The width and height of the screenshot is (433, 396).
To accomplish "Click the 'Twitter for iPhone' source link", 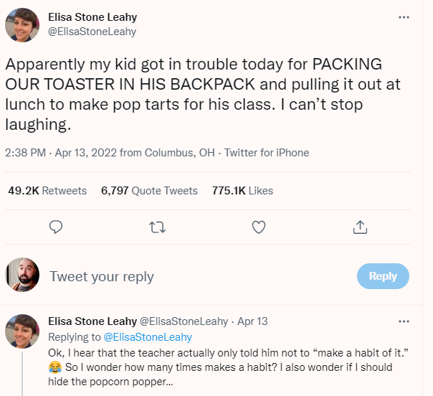I will click(267, 153).
